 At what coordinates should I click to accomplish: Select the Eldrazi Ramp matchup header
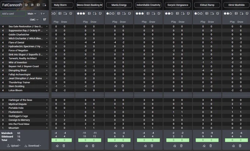(207, 5)
